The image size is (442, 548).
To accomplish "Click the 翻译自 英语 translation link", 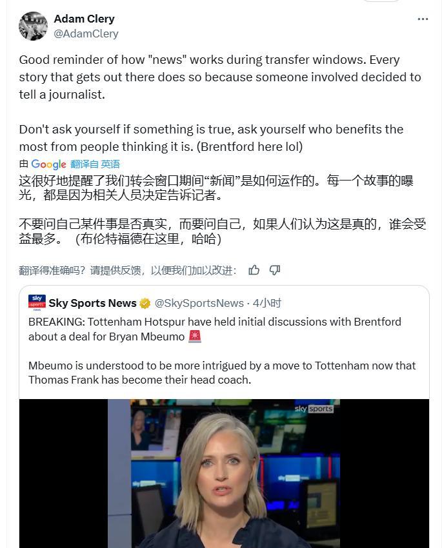I will coord(95,164).
